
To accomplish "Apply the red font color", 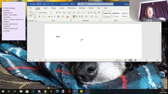I will [x=67, y=16].
